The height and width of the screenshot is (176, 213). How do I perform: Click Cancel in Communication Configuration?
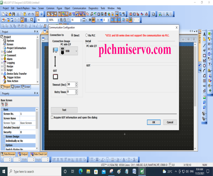coord(170,122)
